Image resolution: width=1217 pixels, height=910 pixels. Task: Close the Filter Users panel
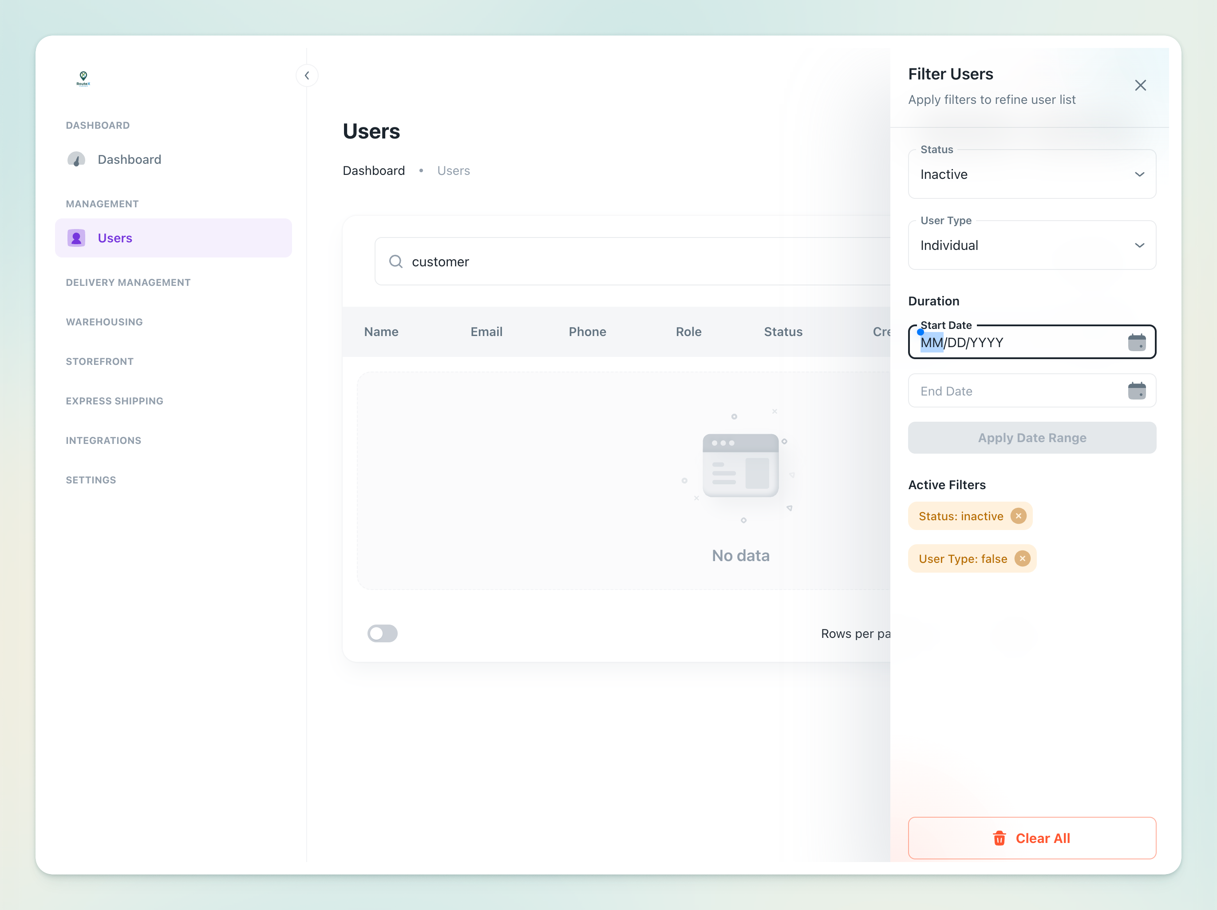1140,85
